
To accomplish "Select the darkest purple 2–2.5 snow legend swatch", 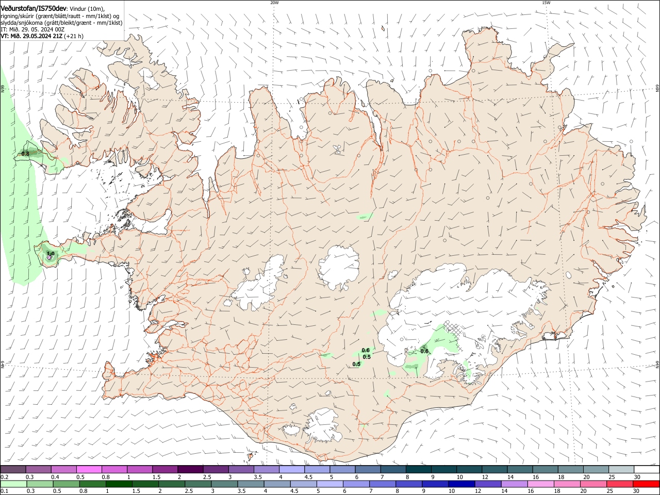I will pos(190,469).
